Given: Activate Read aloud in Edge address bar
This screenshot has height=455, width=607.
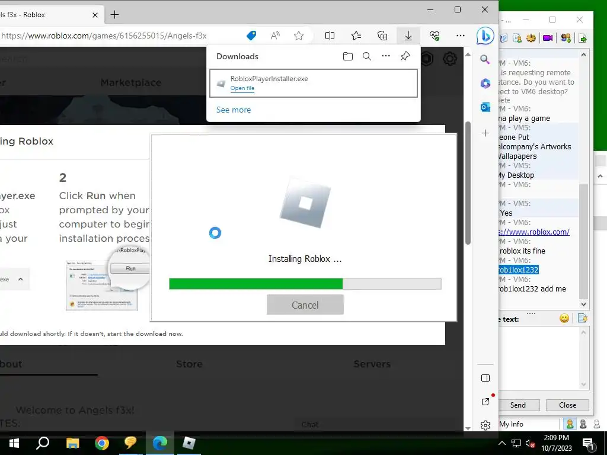Looking at the screenshot, I should pyautogui.click(x=275, y=36).
